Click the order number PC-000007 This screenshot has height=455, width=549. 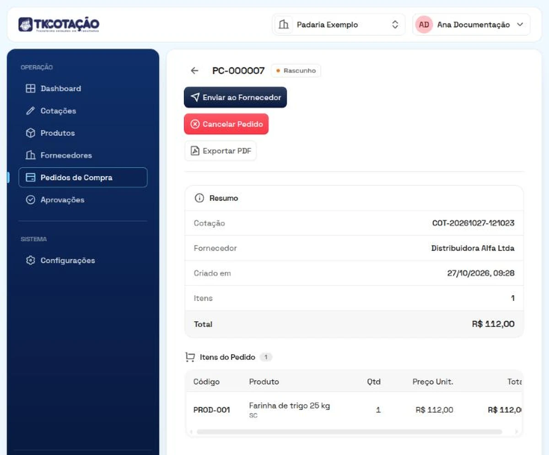click(x=238, y=71)
